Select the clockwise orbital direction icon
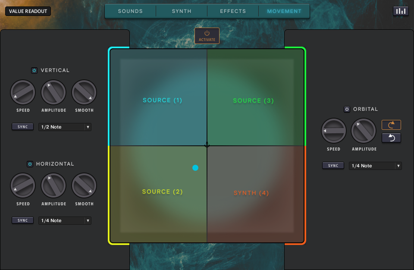Viewport: 414px width, 270px height. (391, 125)
